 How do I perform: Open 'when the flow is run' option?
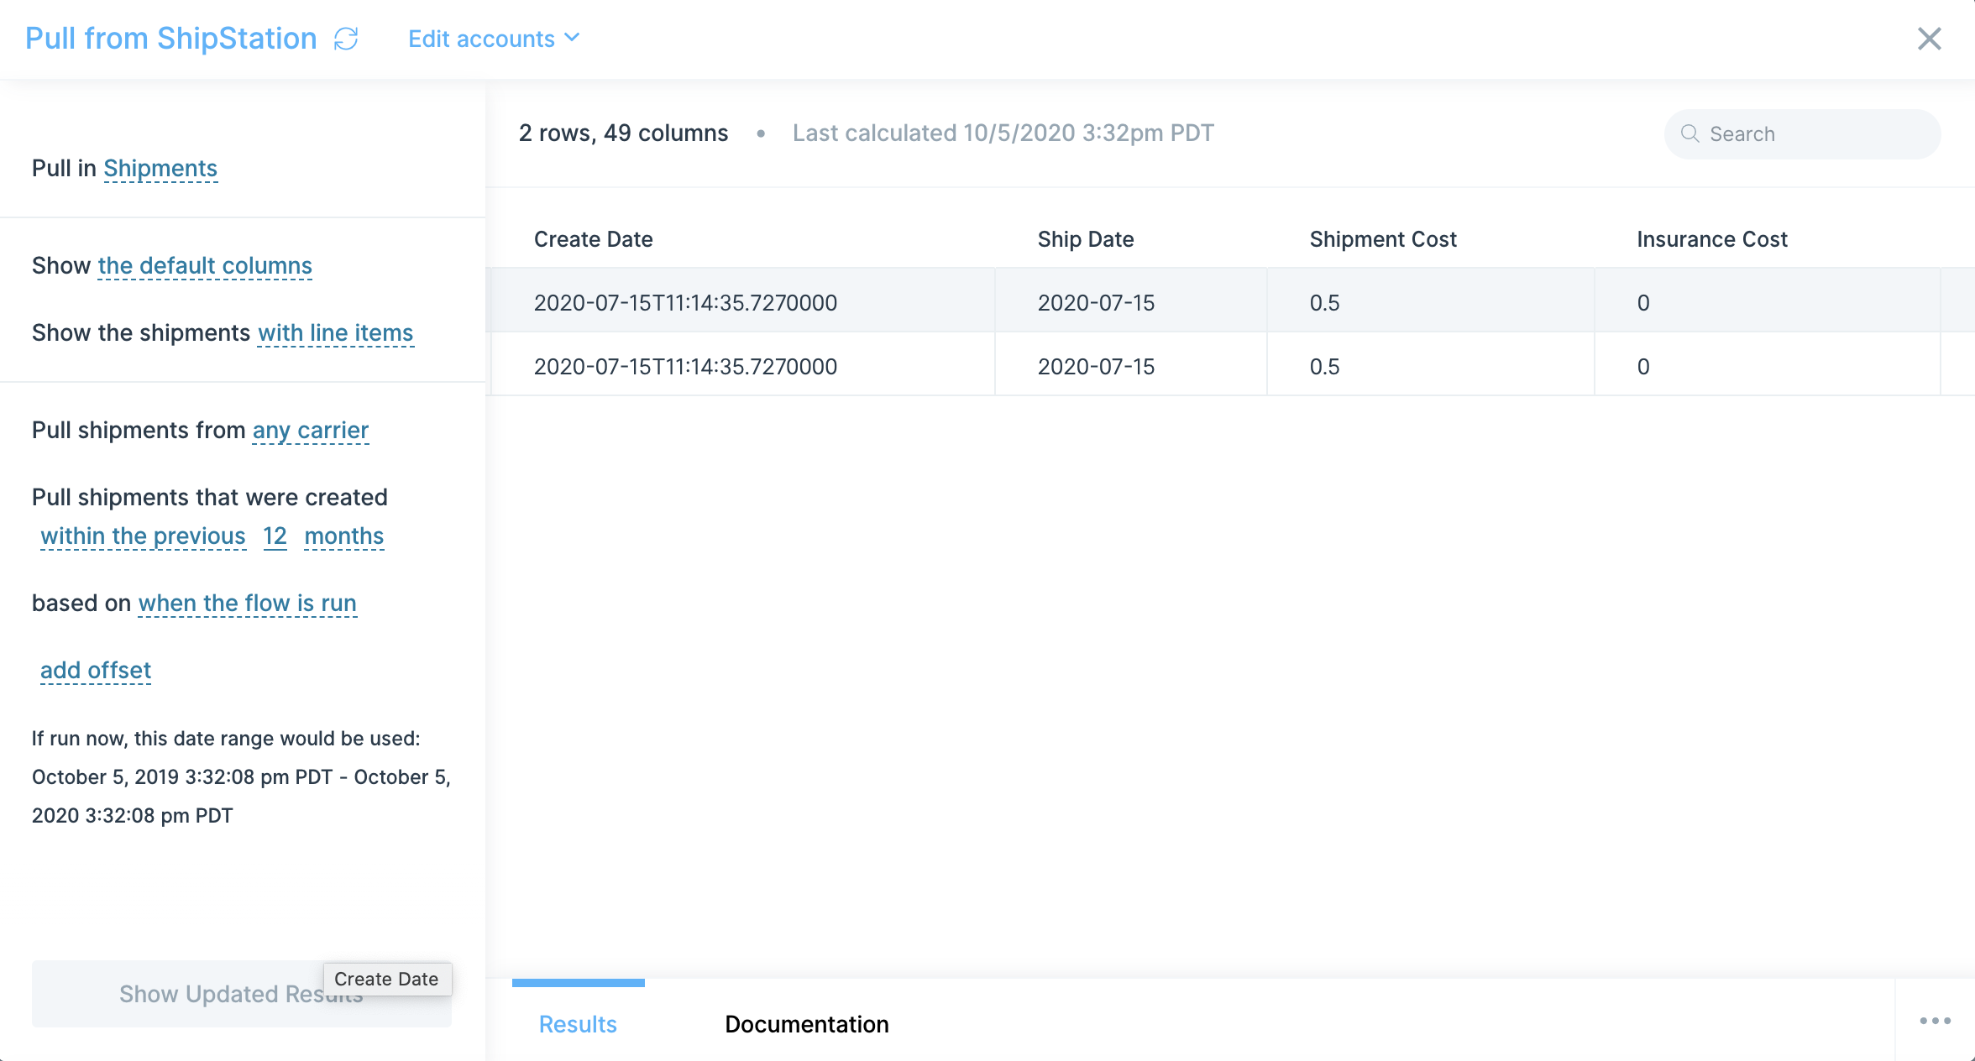(x=247, y=604)
